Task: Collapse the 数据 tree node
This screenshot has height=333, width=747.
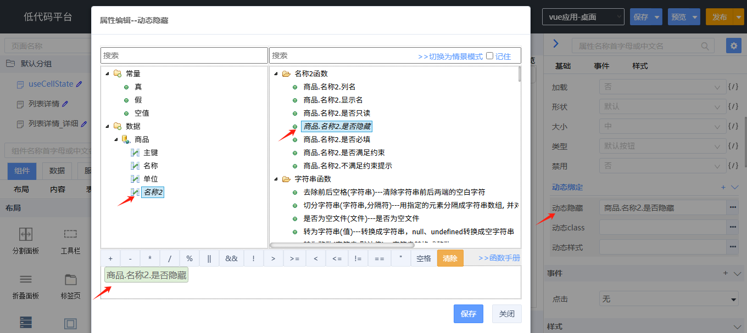Action: pos(107,126)
